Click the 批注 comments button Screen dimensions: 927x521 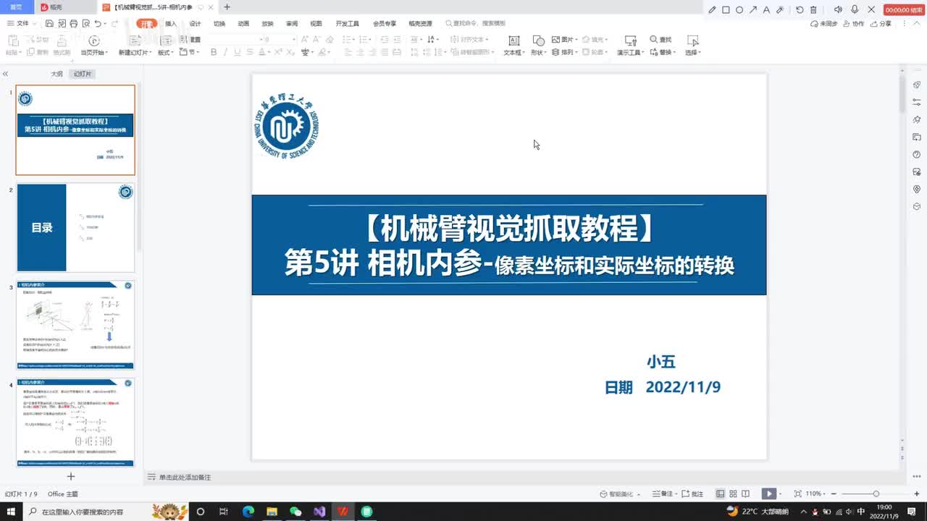coord(692,494)
